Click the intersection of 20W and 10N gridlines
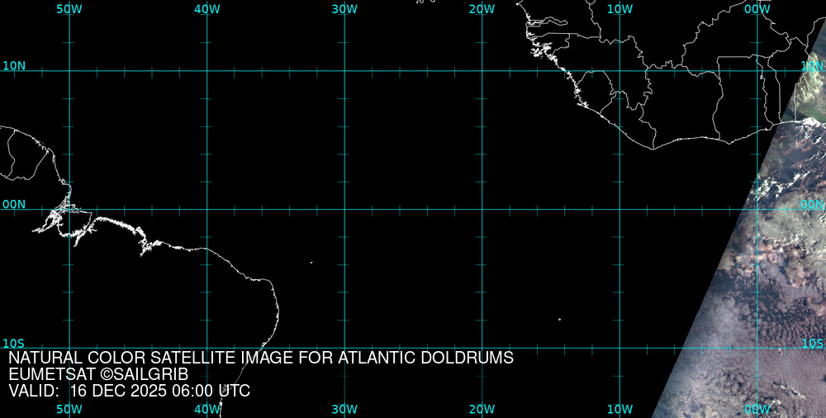826x418 pixels. coord(482,71)
